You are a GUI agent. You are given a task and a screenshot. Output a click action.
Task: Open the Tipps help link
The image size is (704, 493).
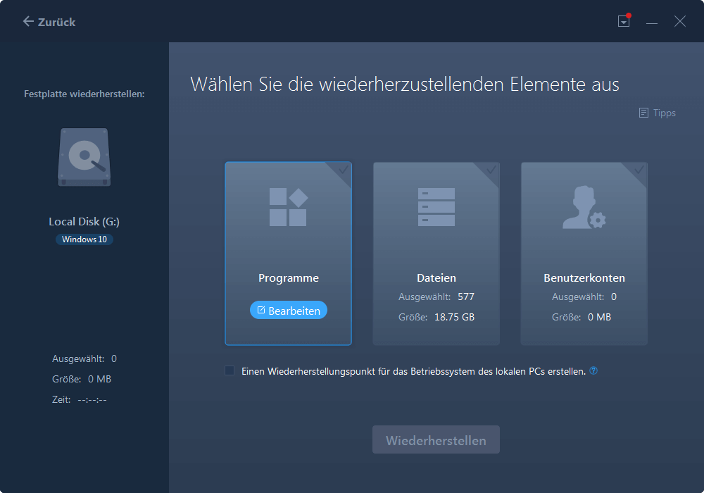[664, 113]
